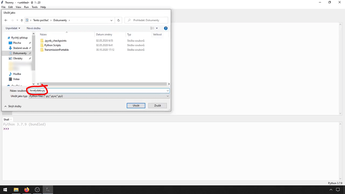Click the date 30.10.2020 17:12 cell

pyautogui.click(x=105, y=50)
